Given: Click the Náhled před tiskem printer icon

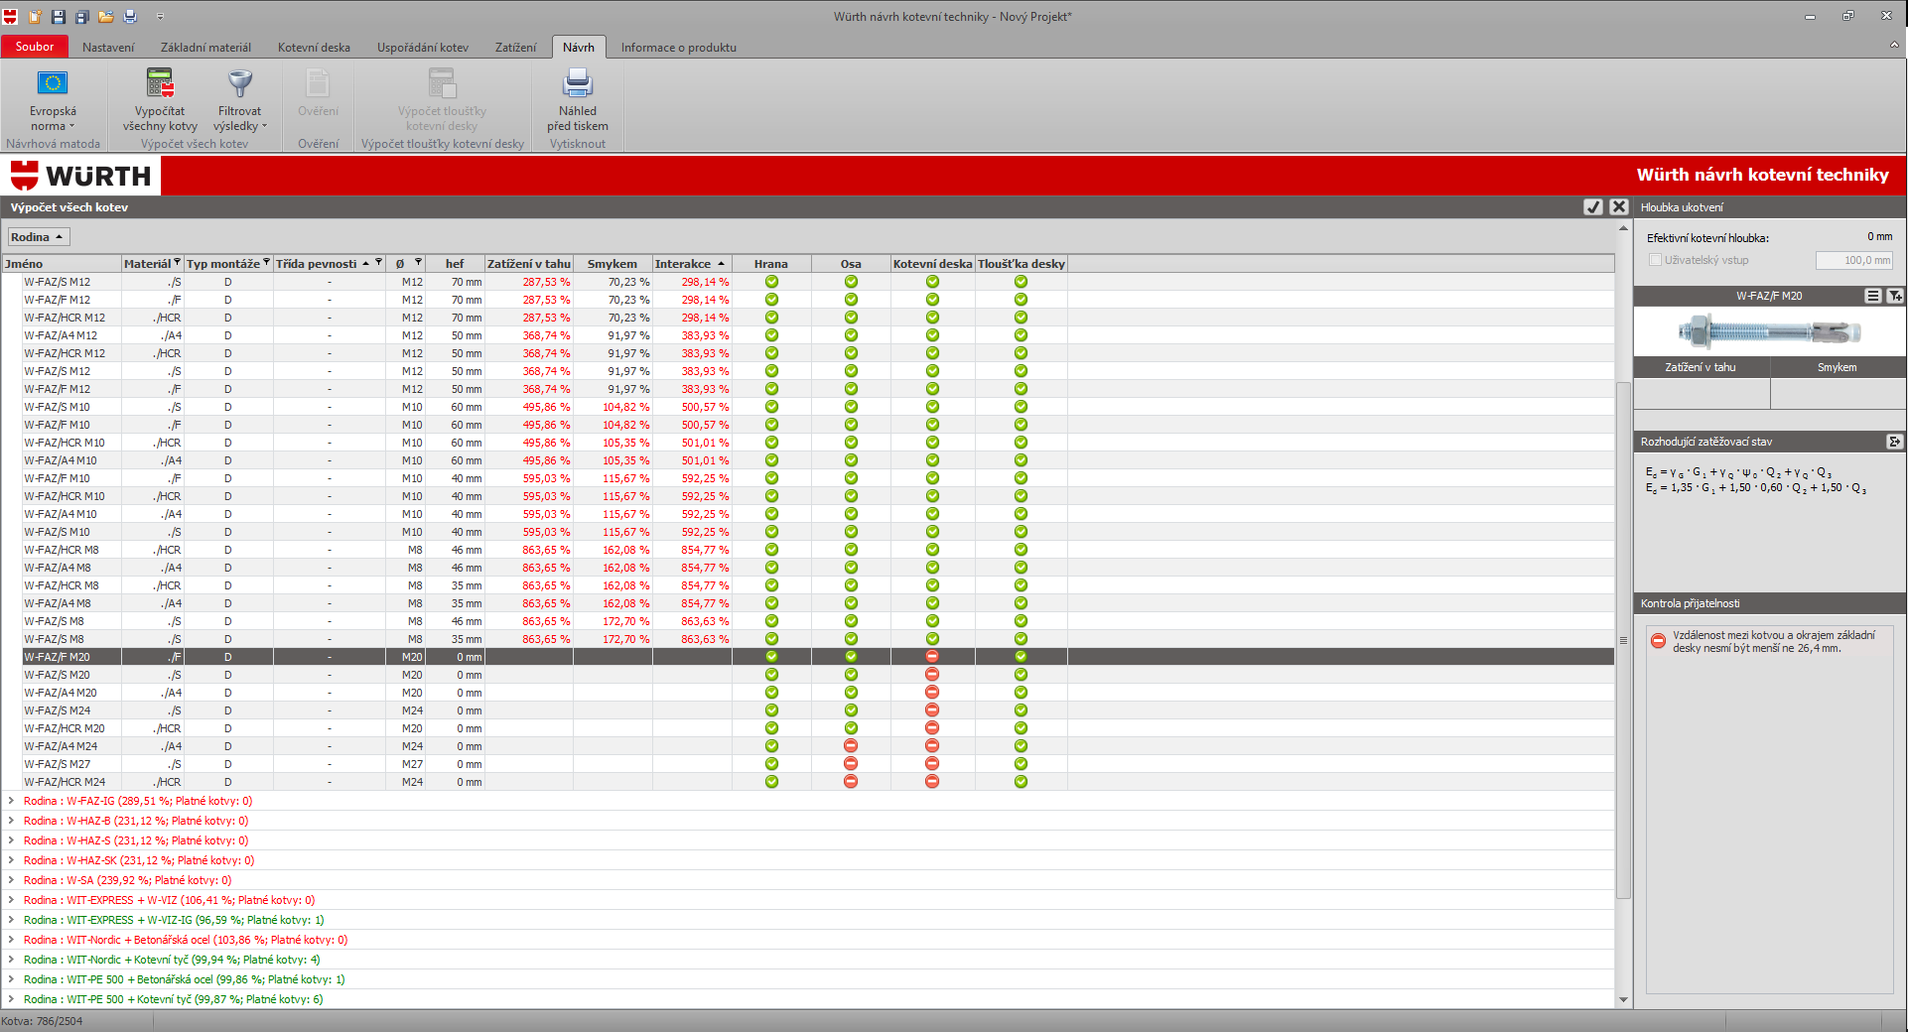Looking at the screenshot, I should tap(578, 83).
